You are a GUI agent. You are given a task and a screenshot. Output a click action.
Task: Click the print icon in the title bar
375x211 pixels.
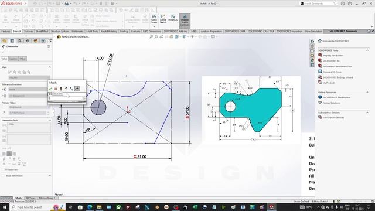[x=66, y=4]
